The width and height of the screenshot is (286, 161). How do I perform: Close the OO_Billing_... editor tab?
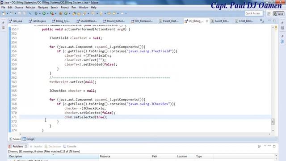tap(207, 21)
